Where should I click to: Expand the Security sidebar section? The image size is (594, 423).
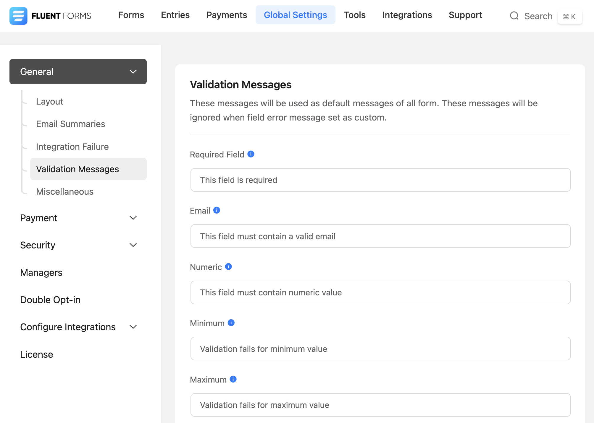(x=133, y=245)
